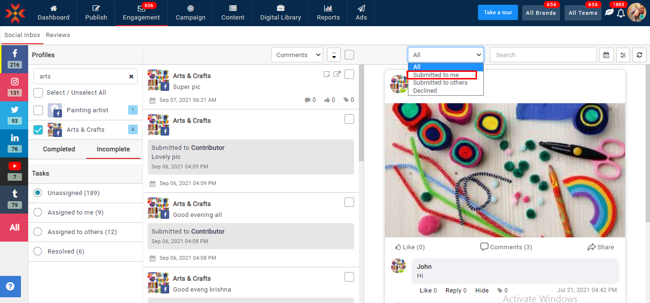The width and height of the screenshot is (650, 303).
Task: Open the Reviews tab
Action: (58, 35)
